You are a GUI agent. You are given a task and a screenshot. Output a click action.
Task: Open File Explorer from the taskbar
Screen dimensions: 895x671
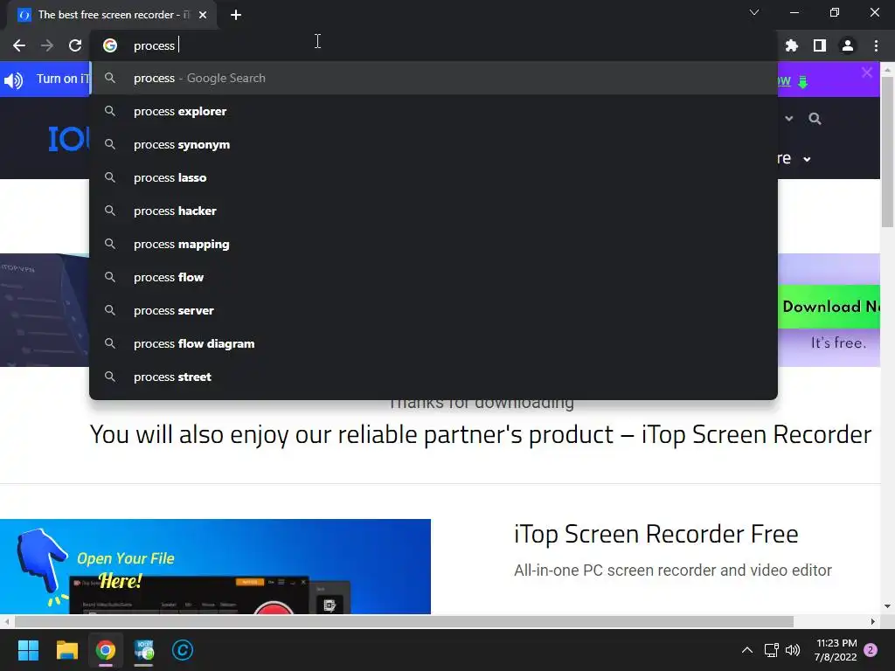(66, 650)
